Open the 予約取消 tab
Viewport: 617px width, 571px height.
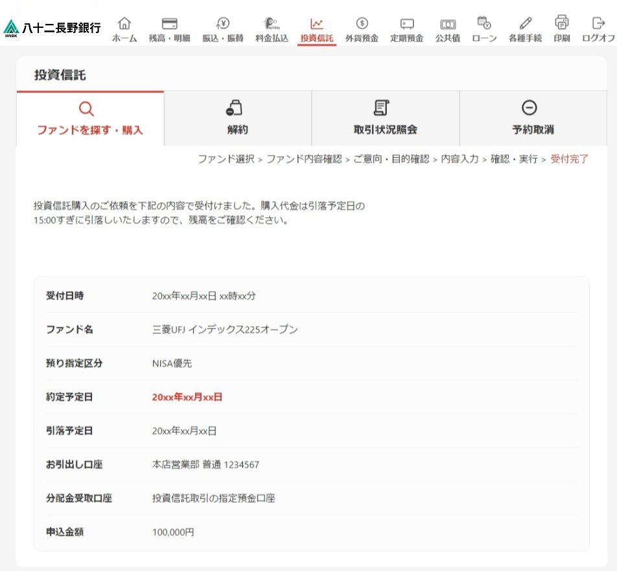click(533, 119)
